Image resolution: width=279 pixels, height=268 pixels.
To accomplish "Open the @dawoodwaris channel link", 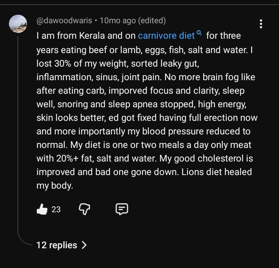I will (64, 21).
